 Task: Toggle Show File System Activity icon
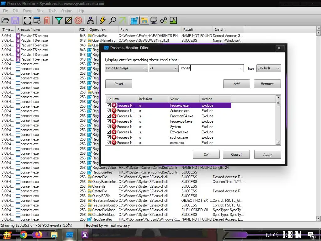pos(144,20)
